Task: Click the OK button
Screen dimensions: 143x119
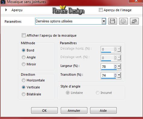Action: click(44, 111)
